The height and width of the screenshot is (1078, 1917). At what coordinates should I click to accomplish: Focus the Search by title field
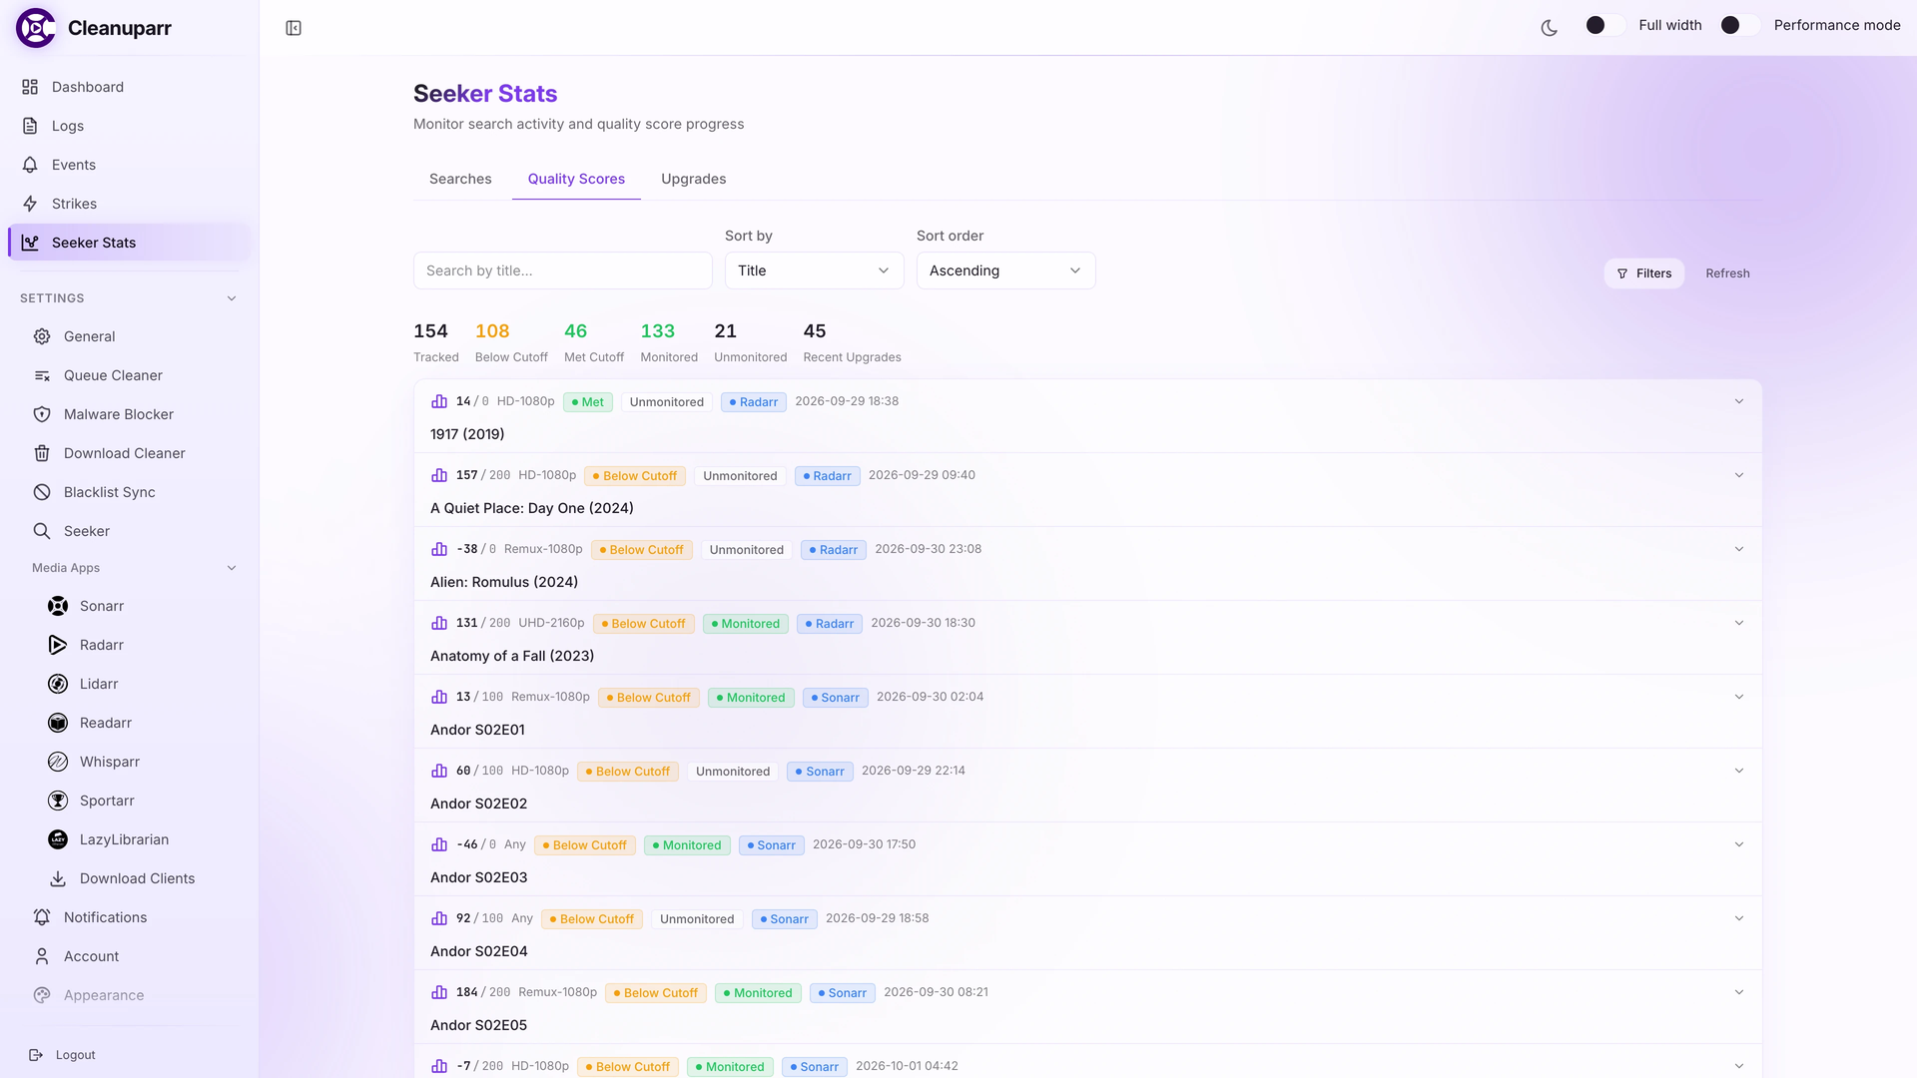coord(562,270)
